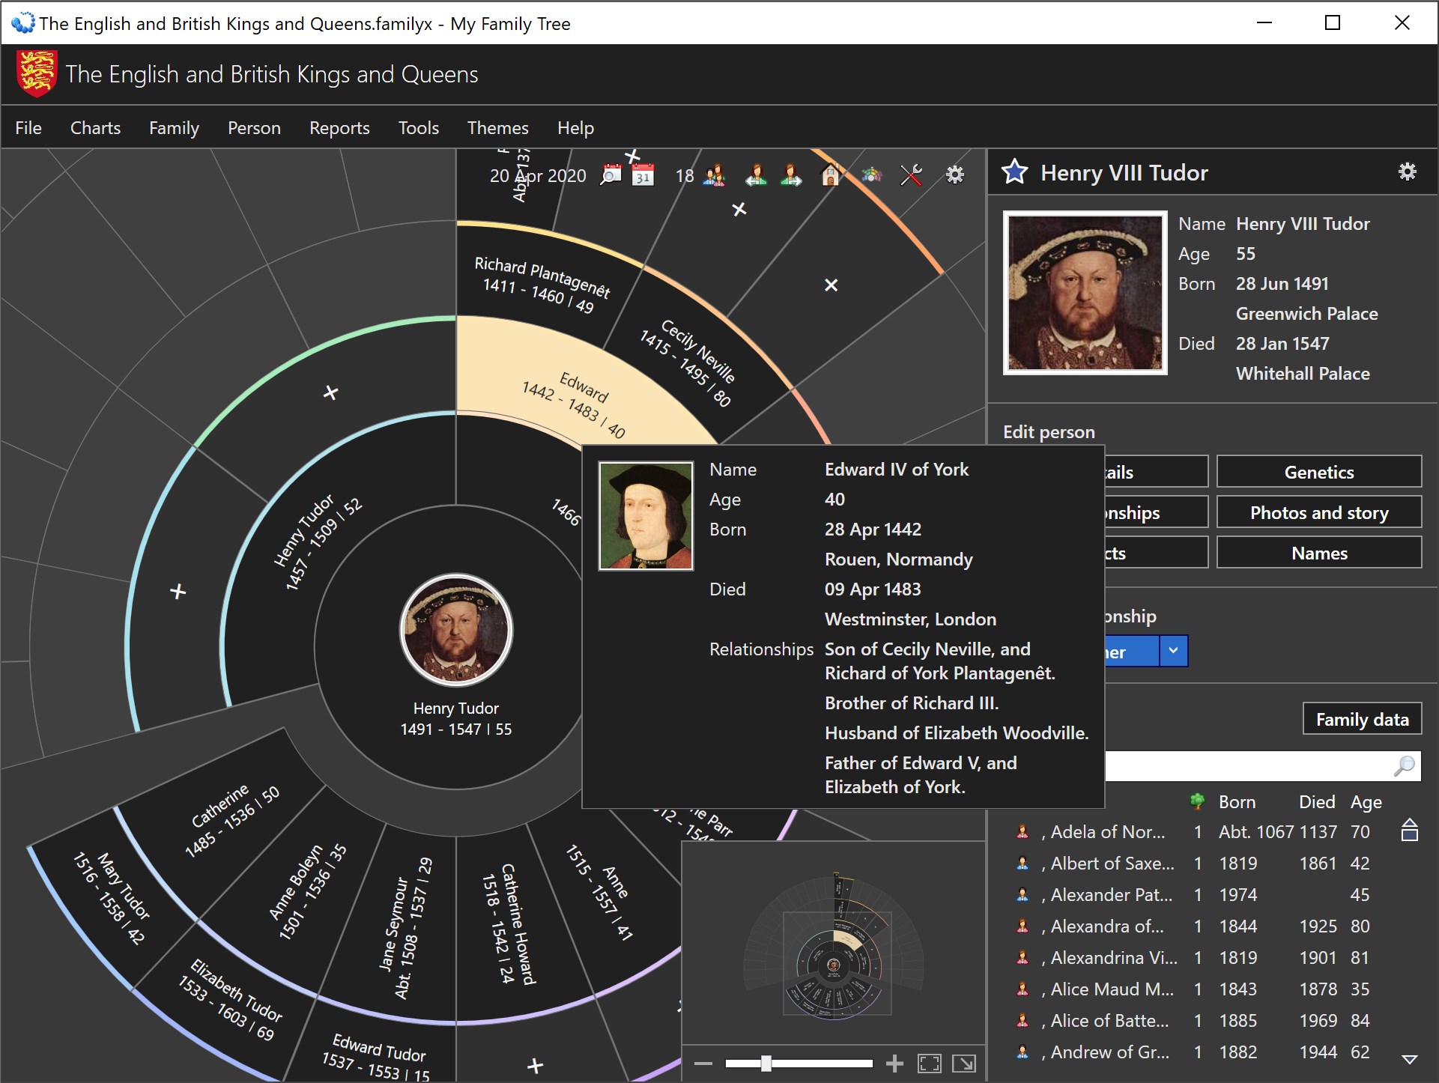The image size is (1439, 1083).
Task: Click the calendar search icon
Action: pos(611,175)
